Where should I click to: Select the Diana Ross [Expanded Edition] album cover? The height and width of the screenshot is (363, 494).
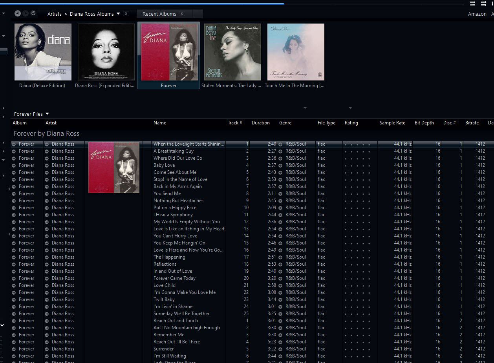[106, 52]
